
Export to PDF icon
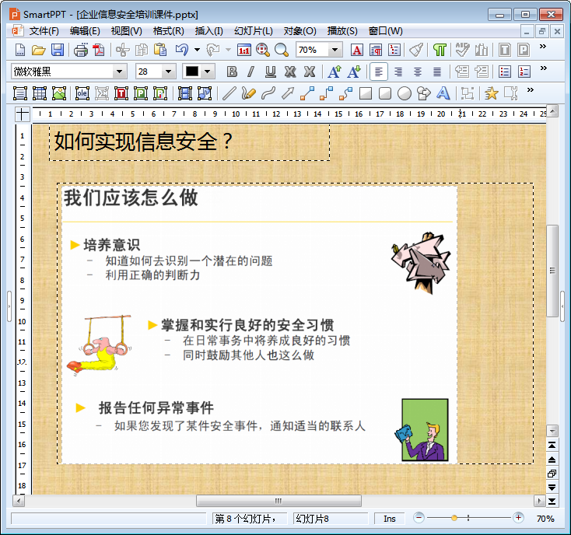(x=99, y=50)
